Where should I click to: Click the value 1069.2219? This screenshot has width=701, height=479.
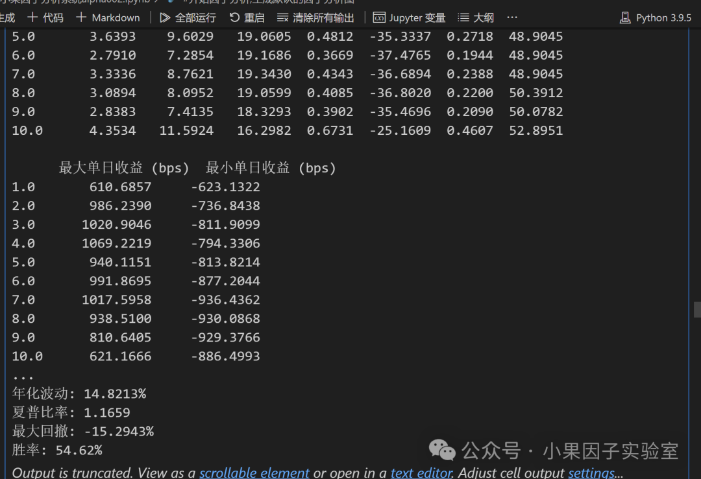tap(116, 243)
